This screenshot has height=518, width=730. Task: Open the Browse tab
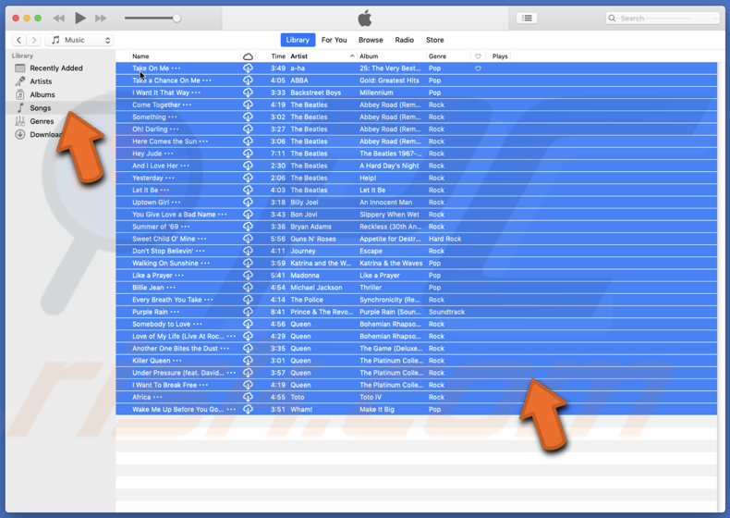[x=371, y=40]
